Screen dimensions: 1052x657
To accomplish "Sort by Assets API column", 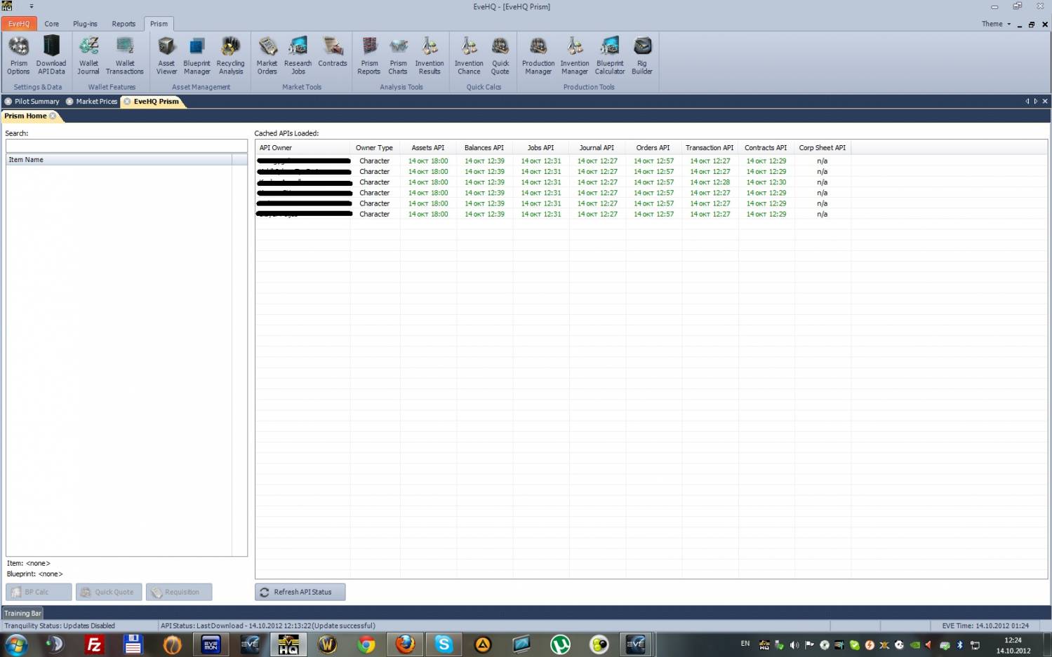I will coord(428,148).
